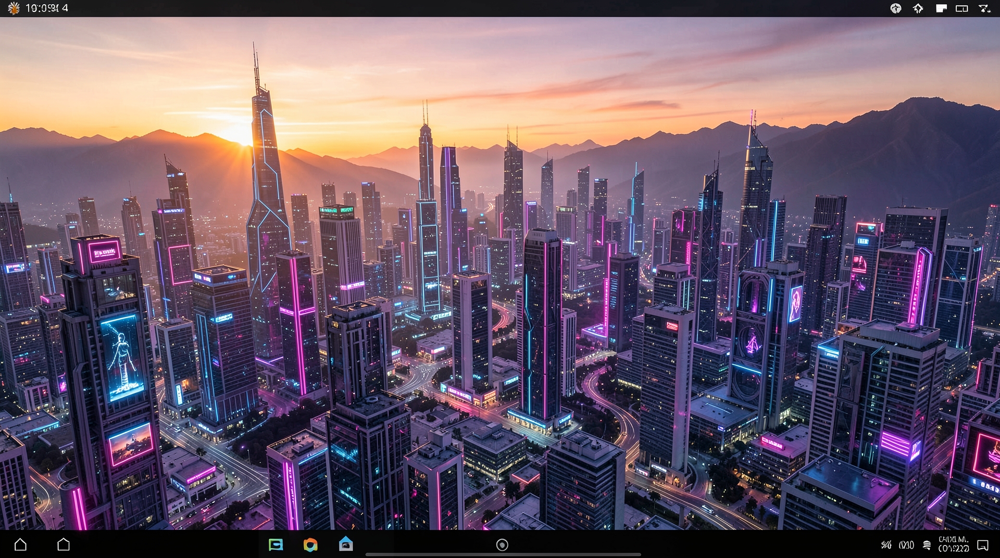
Task: Click the battery rectangle icon in top bar
Action: [962, 8]
